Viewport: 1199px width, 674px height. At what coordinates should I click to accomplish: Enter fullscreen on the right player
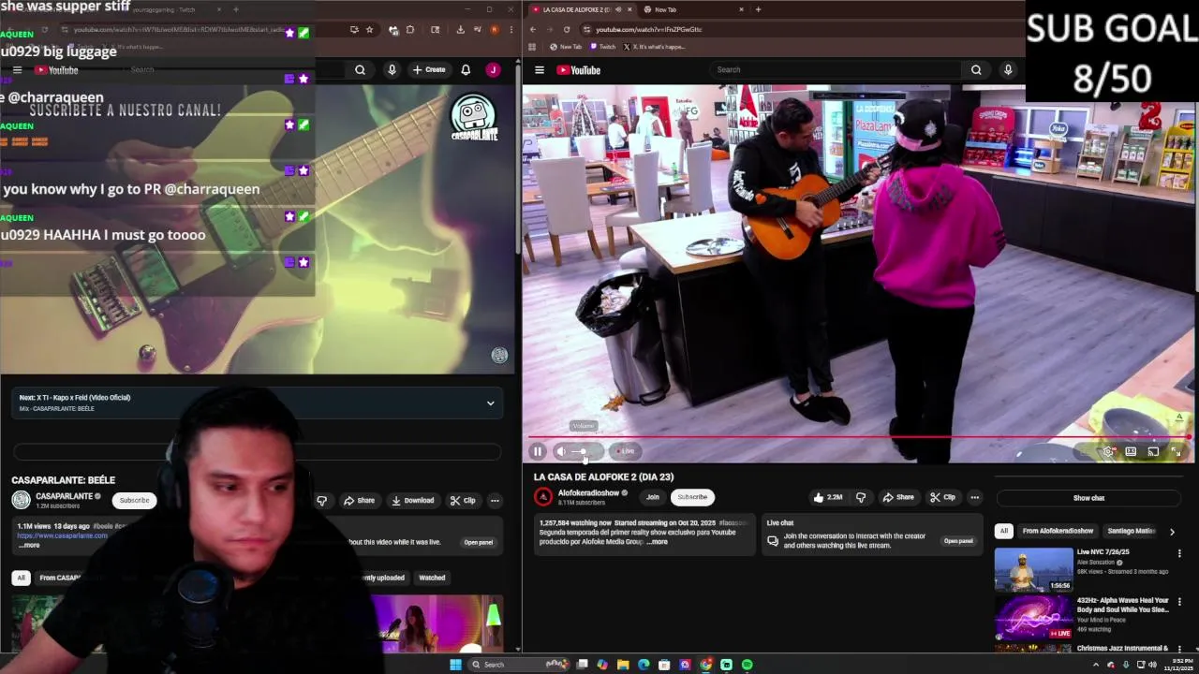1176,451
